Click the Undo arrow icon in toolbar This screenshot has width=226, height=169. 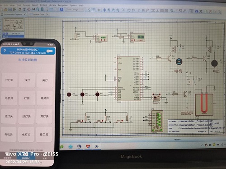129,10
